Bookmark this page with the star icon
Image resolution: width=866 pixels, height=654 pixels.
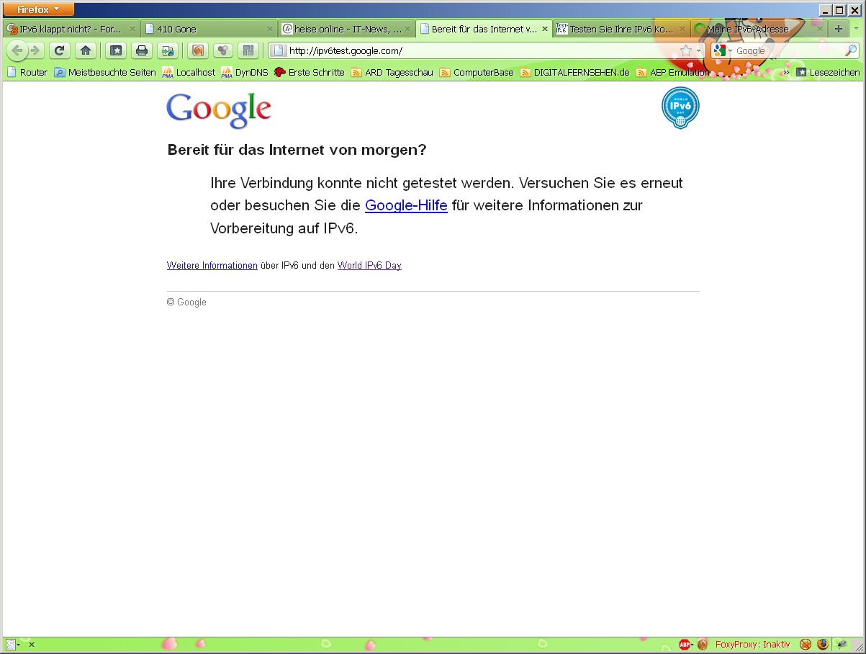pos(685,50)
